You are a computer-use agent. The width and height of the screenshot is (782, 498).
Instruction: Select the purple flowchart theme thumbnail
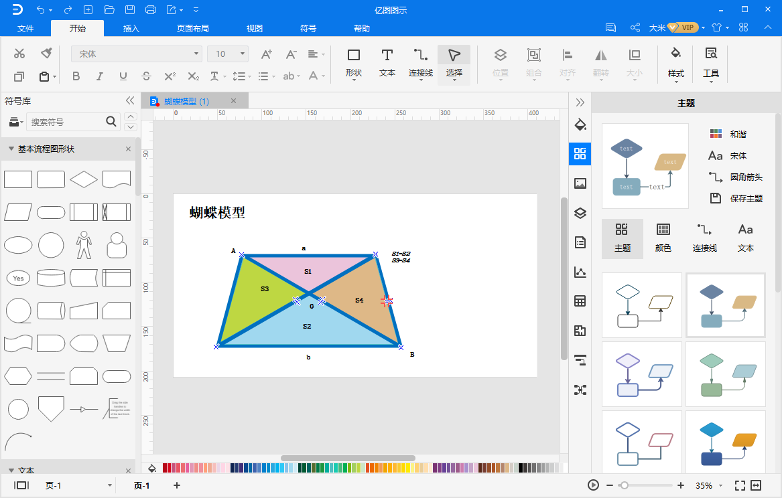point(642,373)
